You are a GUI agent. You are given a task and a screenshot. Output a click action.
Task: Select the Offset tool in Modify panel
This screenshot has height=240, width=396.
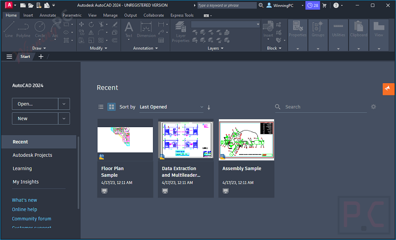(115, 40)
